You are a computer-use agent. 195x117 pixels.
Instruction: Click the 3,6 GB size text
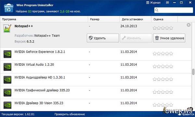click(x=65, y=11)
